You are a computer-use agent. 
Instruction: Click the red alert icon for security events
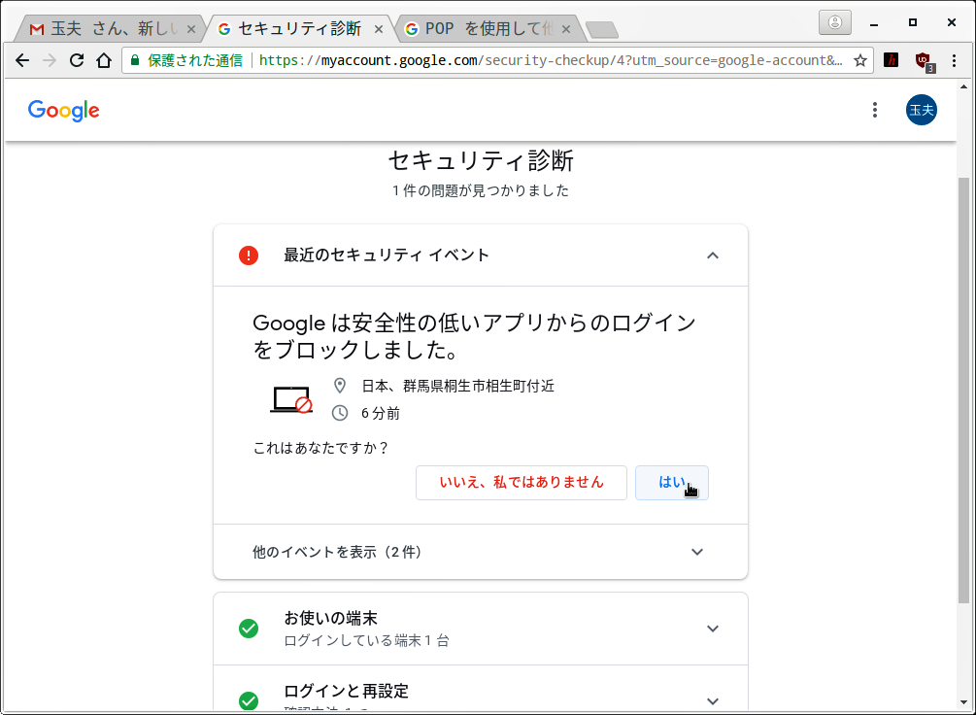click(x=249, y=255)
